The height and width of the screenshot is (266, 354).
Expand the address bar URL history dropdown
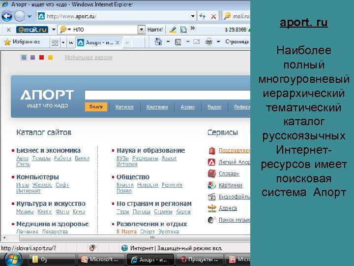(x=193, y=16)
